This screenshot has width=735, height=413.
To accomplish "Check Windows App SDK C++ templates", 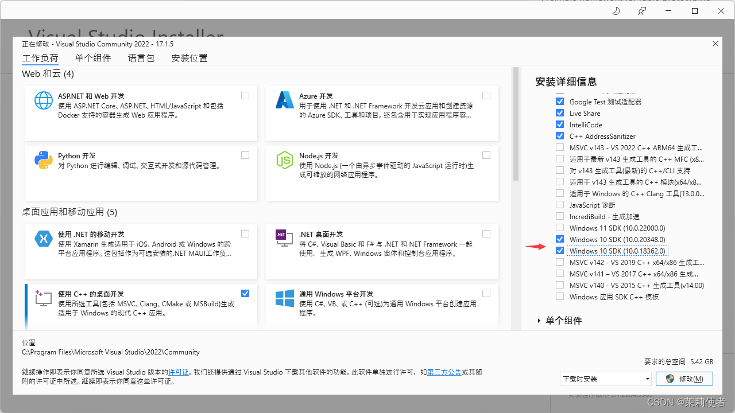I will coord(560,297).
